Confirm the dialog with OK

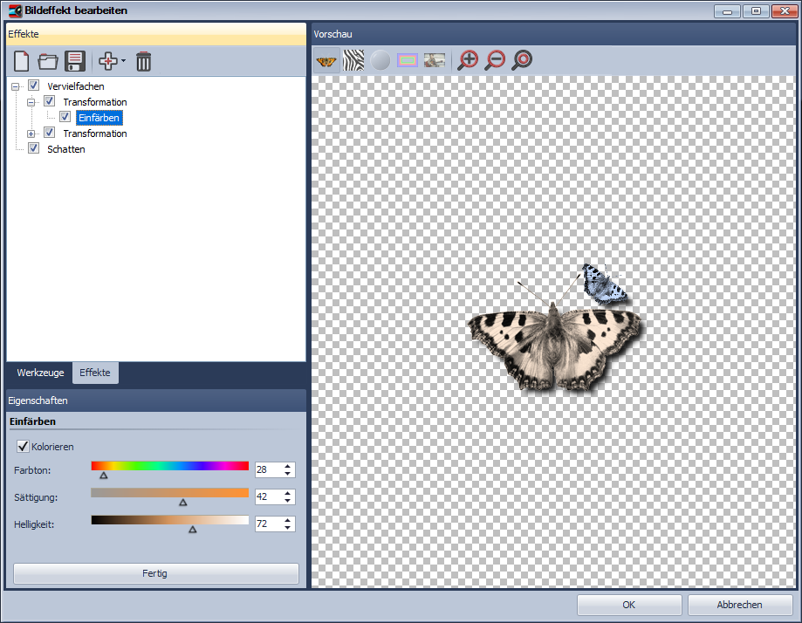click(x=628, y=605)
